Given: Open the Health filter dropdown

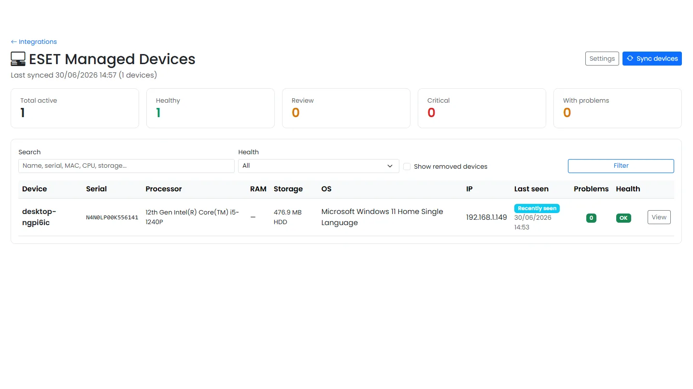Looking at the screenshot, I should pos(319,166).
